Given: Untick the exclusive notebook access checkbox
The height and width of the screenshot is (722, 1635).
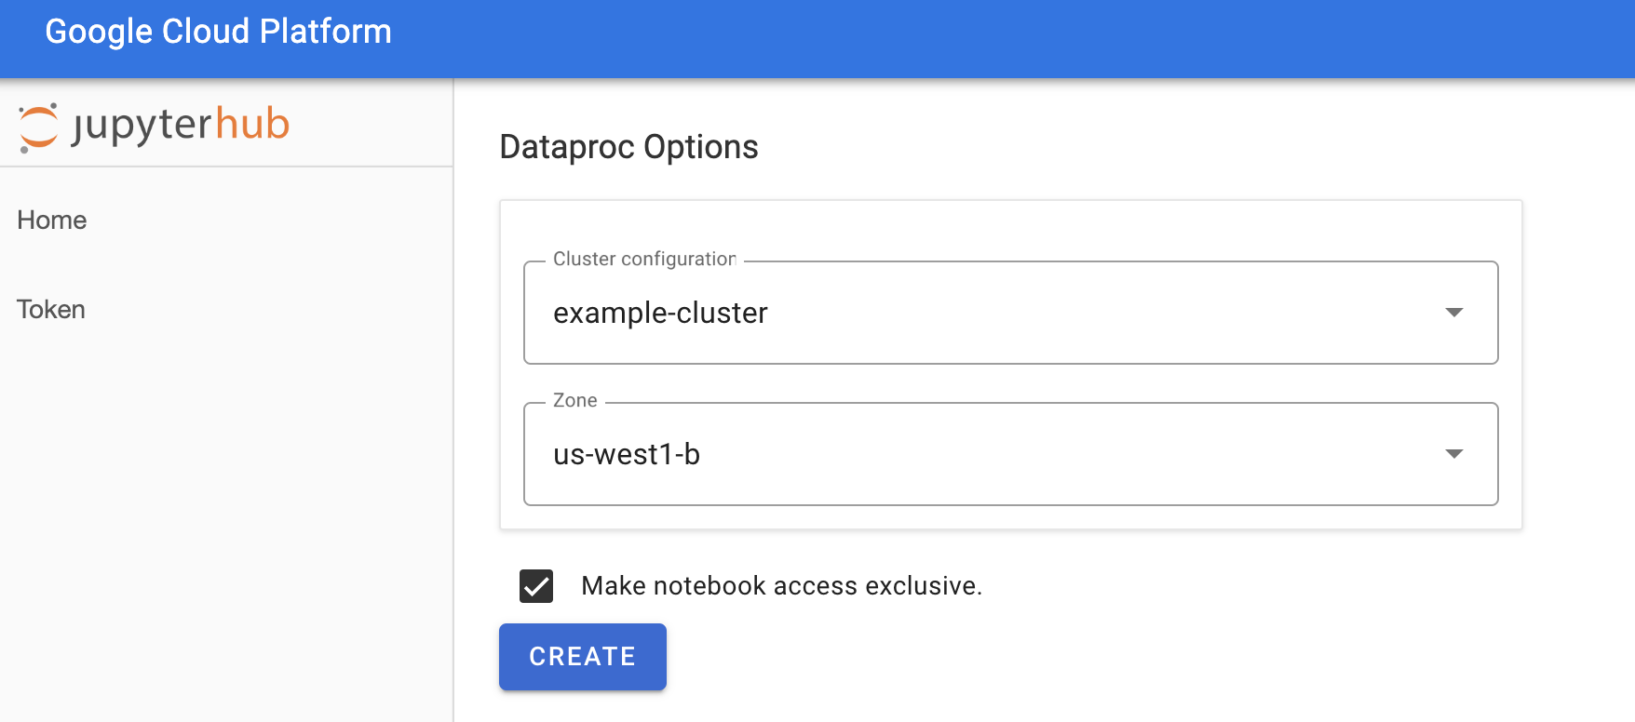Looking at the screenshot, I should click(x=536, y=586).
